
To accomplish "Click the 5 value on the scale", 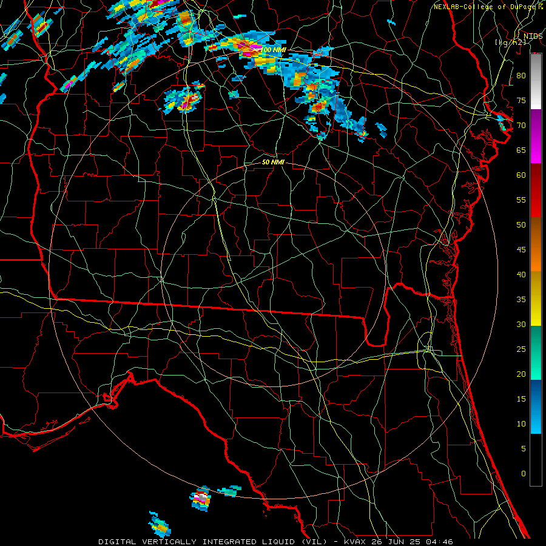I will point(524,449).
